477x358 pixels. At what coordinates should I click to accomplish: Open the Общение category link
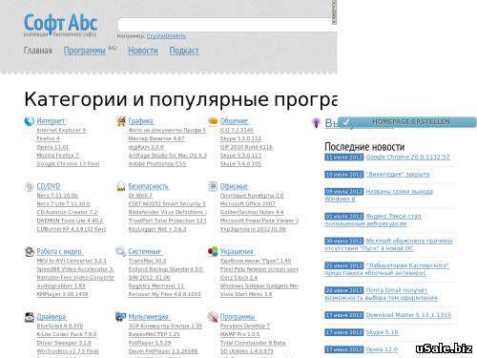pyautogui.click(x=234, y=121)
